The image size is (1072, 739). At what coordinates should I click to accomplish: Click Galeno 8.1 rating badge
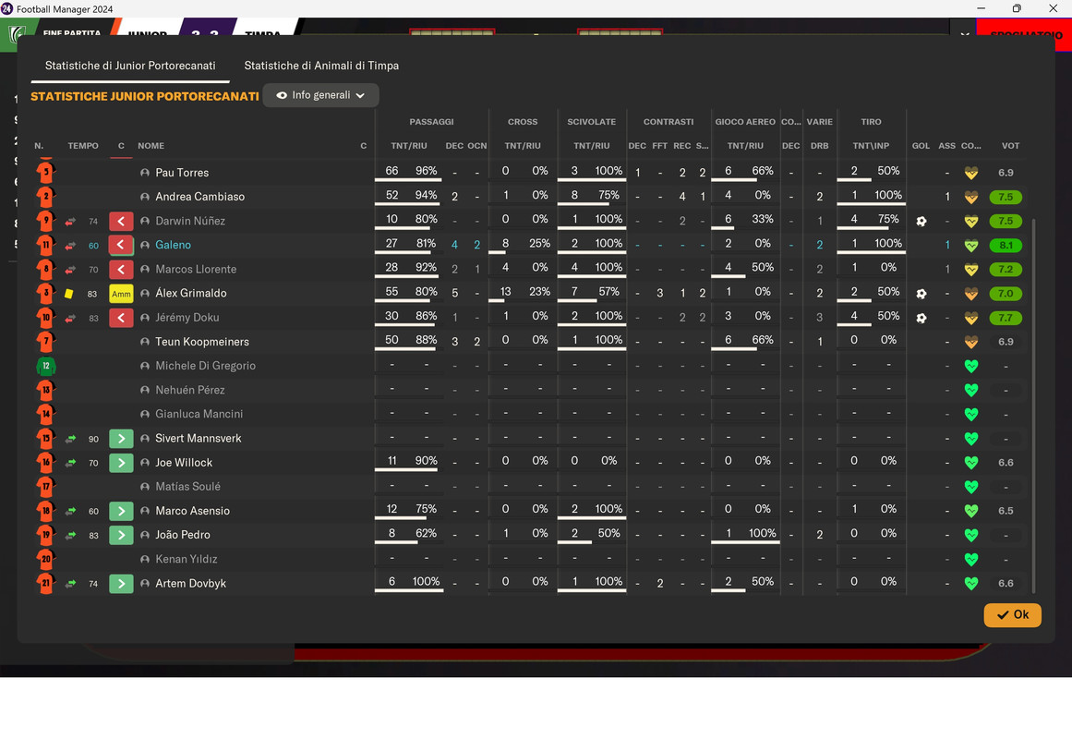click(x=1006, y=245)
